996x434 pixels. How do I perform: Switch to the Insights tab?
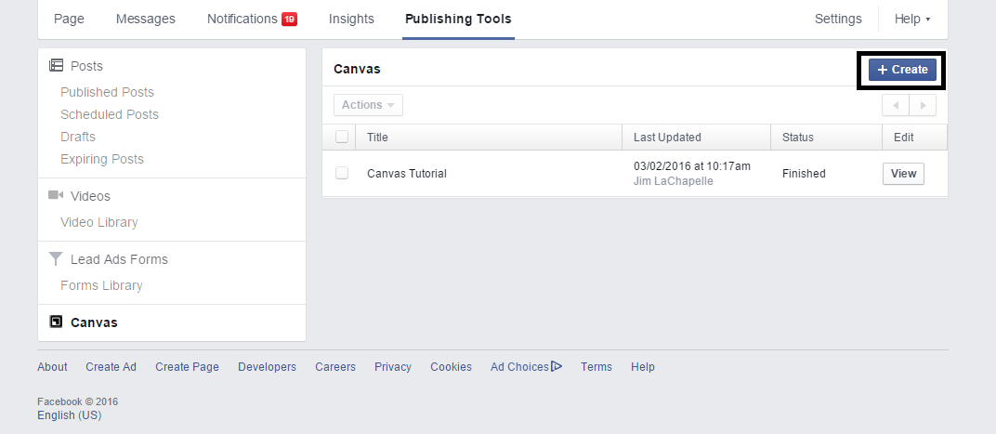point(351,19)
